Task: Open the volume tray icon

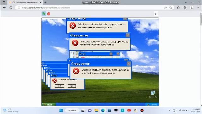Action: click(184, 111)
